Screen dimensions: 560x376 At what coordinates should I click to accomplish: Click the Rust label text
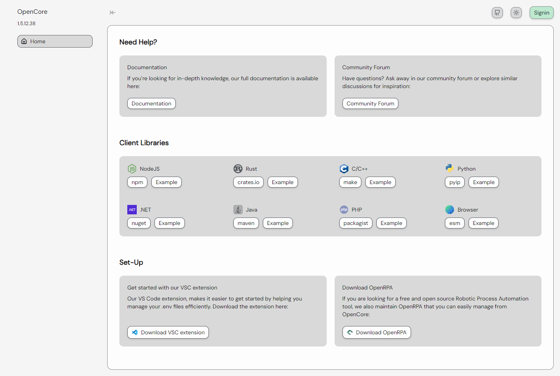pyautogui.click(x=251, y=169)
